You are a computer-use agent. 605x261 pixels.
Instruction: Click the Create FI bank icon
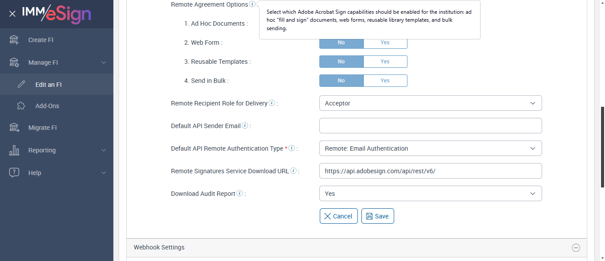pyautogui.click(x=14, y=40)
